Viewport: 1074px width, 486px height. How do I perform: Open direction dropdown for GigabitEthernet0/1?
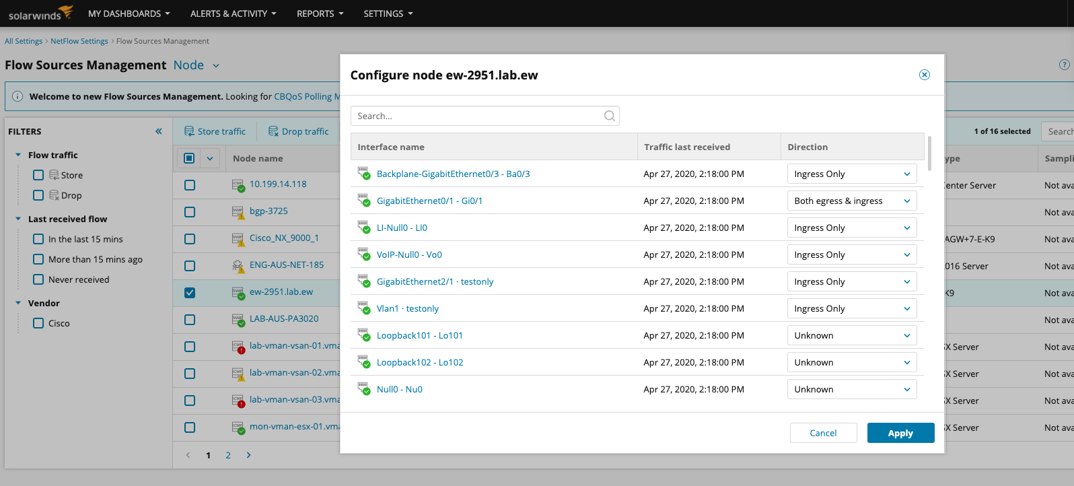click(x=852, y=201)
